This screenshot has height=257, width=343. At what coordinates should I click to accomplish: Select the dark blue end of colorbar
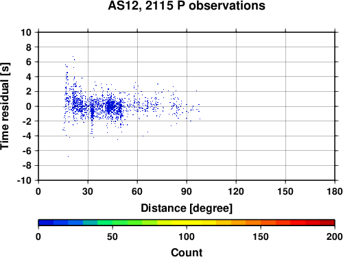click(46, 223)
